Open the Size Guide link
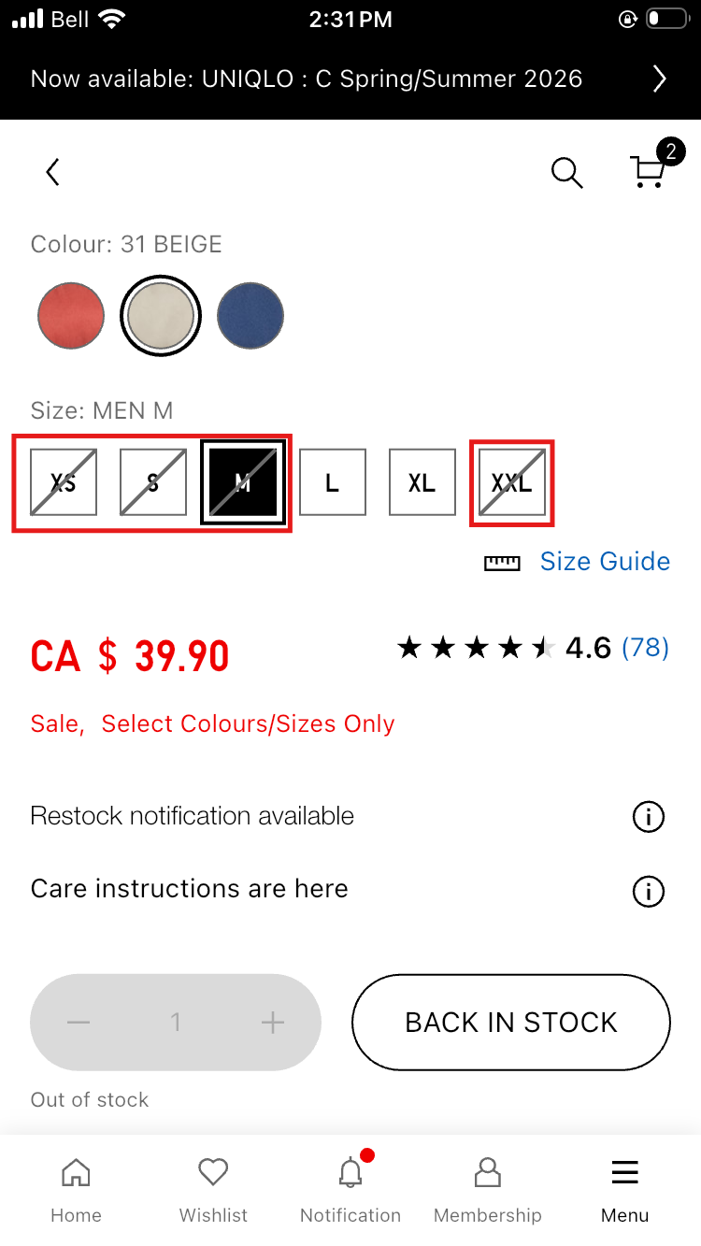This screenshot has width=701, height=1246. pos(605,562)
